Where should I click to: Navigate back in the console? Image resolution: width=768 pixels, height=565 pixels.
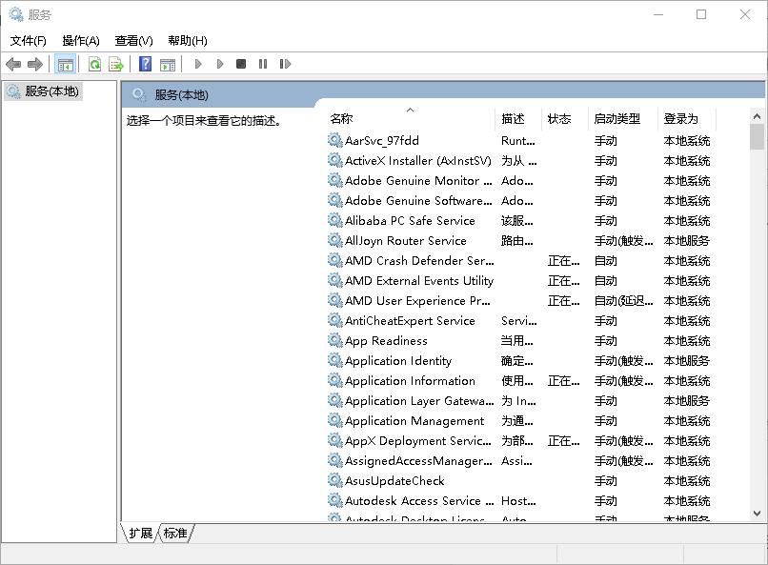[x=13, y=64]
